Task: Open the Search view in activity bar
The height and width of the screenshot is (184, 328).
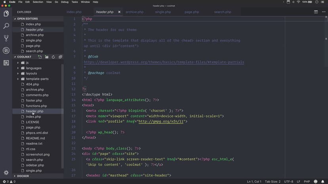Action: tap(6, 26)
